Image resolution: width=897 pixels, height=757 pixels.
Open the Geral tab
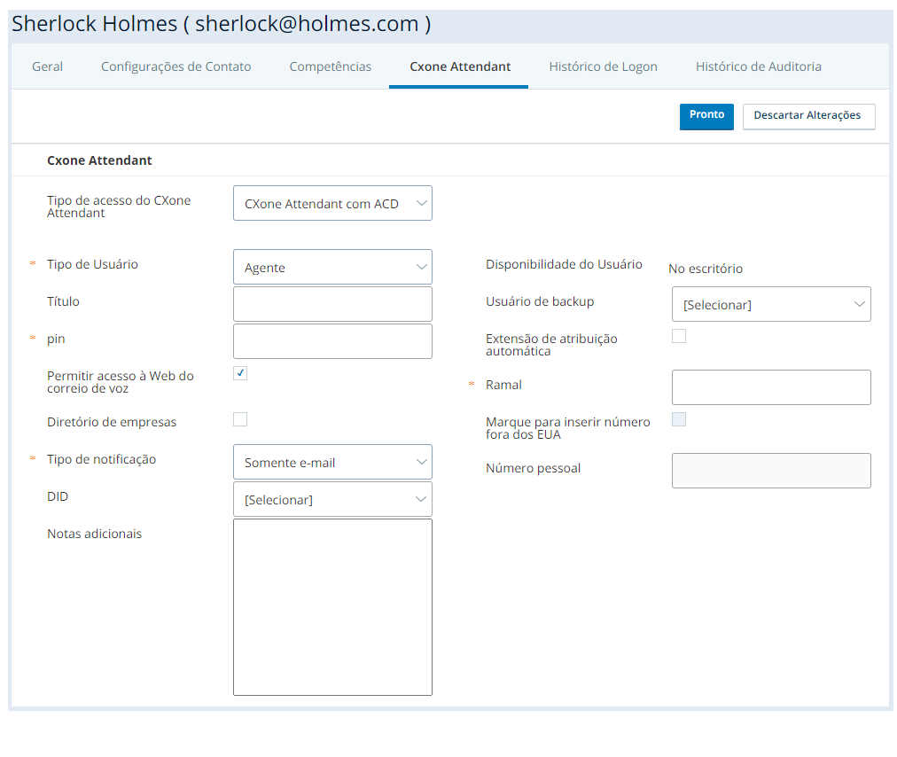48,66
